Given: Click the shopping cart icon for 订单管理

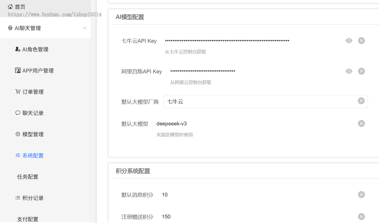Looking at the screenshot, I should [x=18, y=92].
